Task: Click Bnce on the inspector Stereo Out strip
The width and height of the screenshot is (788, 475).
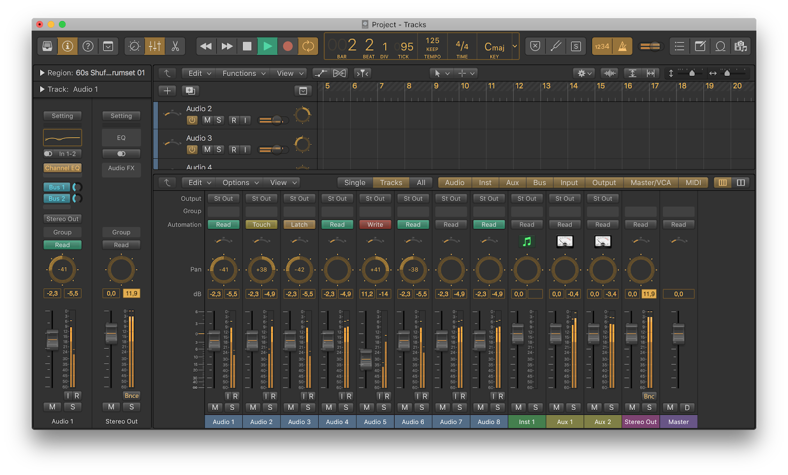Action: tap(131, 396)
